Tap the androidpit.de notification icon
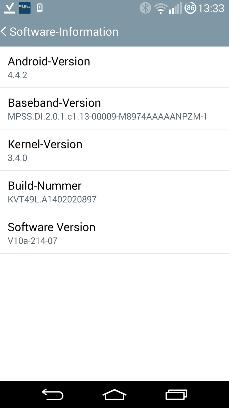The height and width of the screenshot is (408, 229). (25, 8)
